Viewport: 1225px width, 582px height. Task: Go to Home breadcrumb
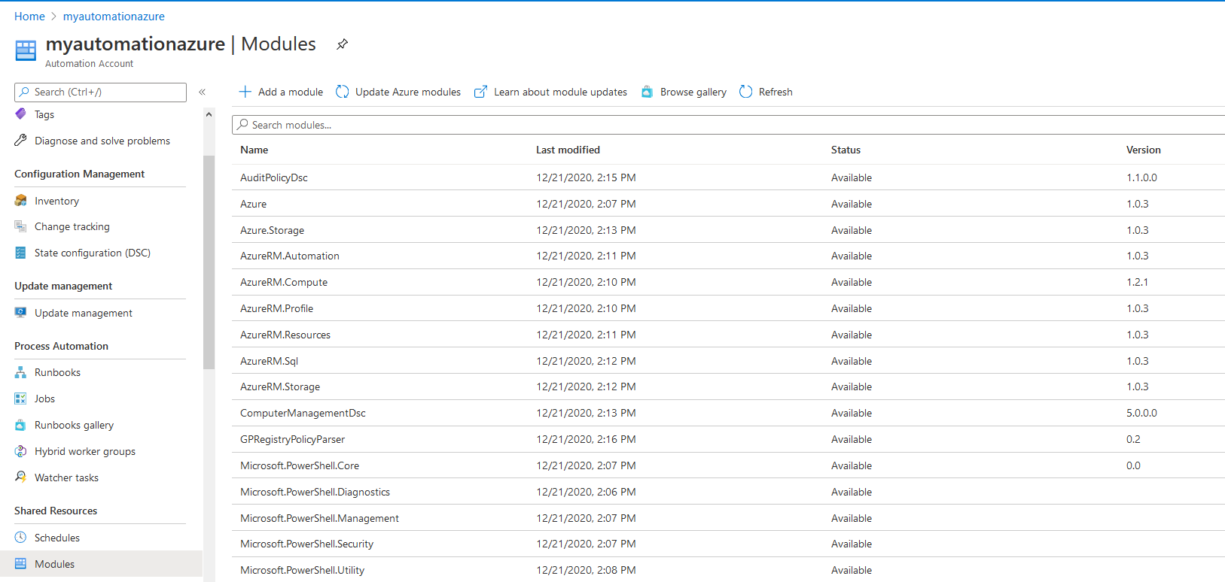pos(29,17)
